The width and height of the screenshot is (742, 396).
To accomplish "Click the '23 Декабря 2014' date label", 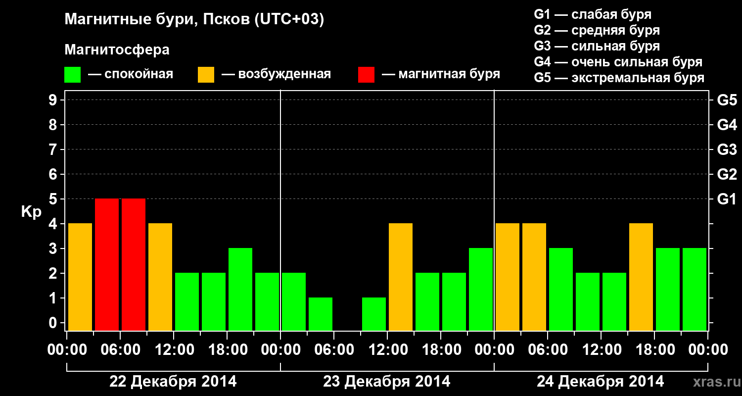I will (387, 382).
